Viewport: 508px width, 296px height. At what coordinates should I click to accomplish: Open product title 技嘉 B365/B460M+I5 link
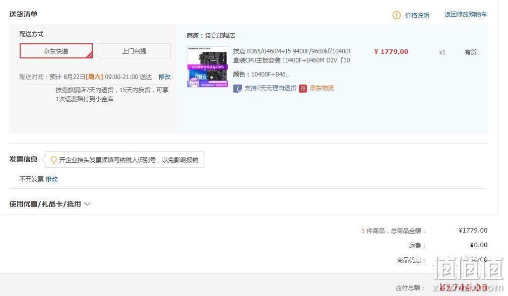pyautogui.click(x=292, y=56)
